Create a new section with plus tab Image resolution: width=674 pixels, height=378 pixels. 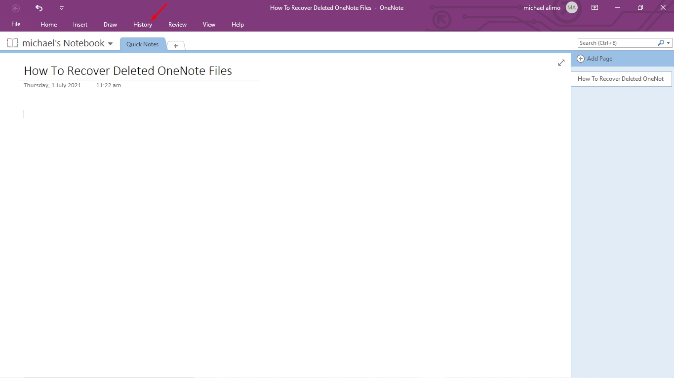click(x=176, y=45)
